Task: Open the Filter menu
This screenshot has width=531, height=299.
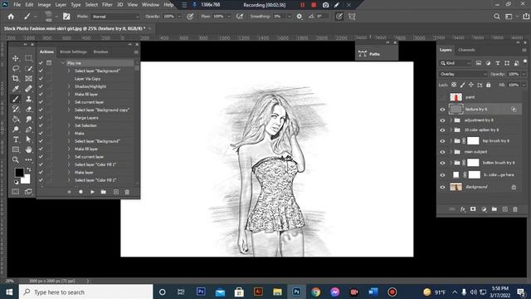Action: click(107, 5)
